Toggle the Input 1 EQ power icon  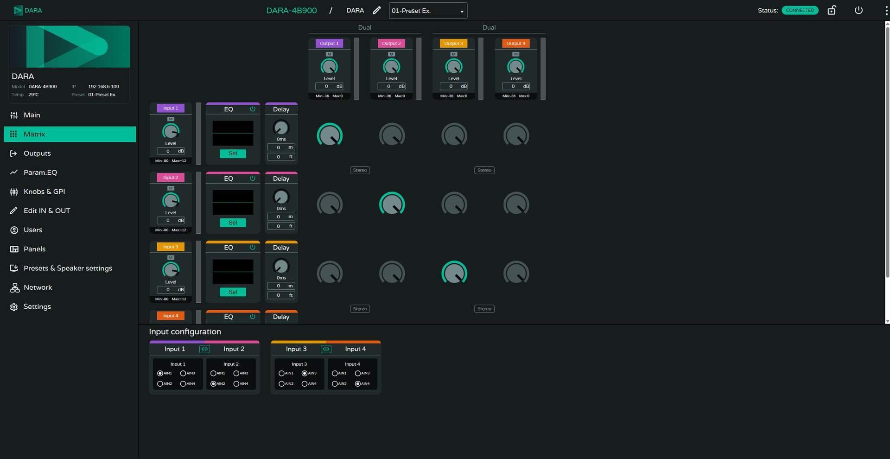[x=253, y=109]
